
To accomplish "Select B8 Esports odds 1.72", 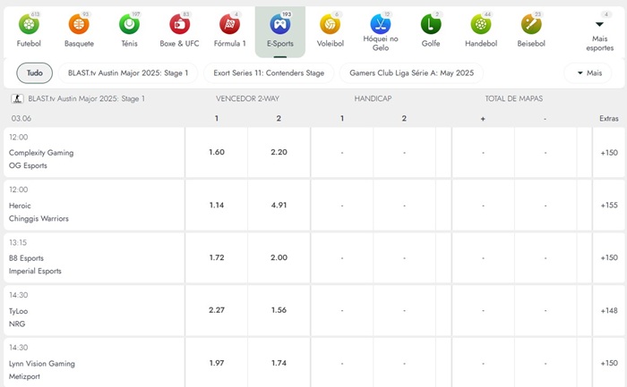I will click(x=217, y=257).
